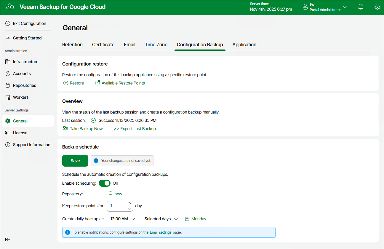Click the info icon in unsaved changes notice
Image resolution: width=384 pixels, height=249 pixels.
pyautogui.click(x=96, y=161)
